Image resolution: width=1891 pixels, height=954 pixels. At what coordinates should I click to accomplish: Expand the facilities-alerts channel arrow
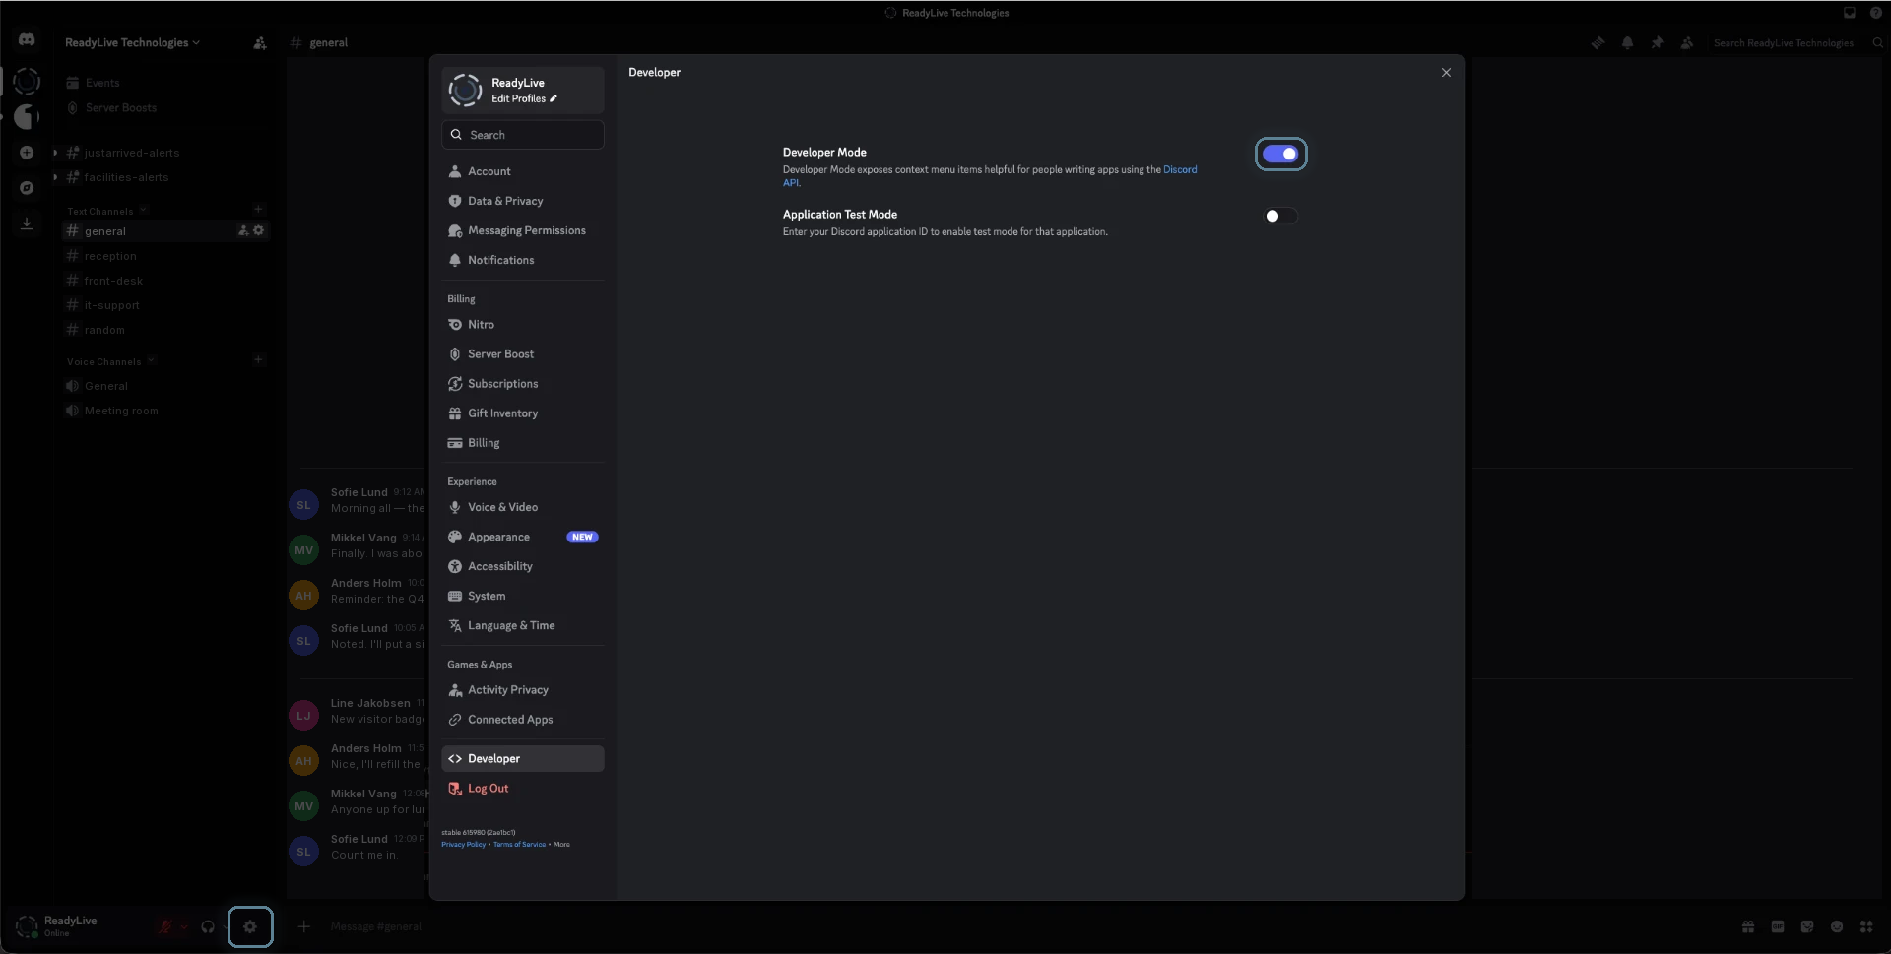coord(55,177)
